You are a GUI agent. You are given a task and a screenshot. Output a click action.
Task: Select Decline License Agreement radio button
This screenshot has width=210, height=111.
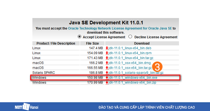coord(130,37)
